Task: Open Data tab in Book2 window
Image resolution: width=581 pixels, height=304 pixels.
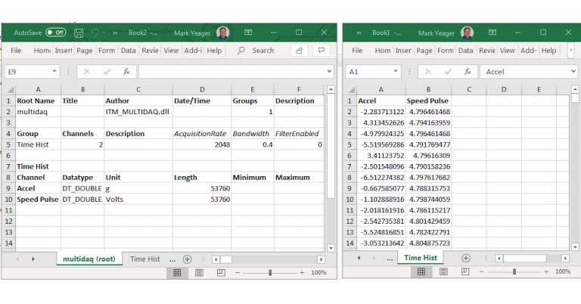Action: (128, 51)
